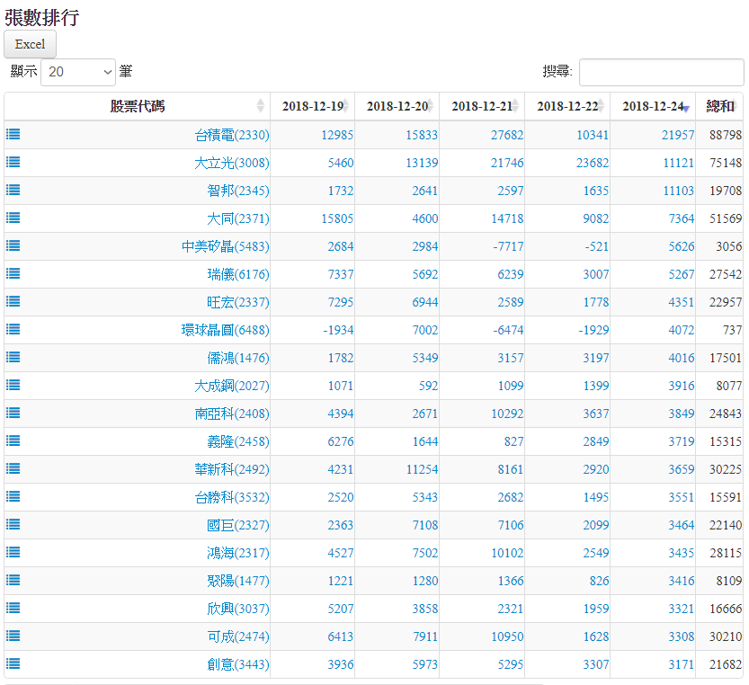The image size is (749, 685).
Task: Sort by the 2018-12-24 column header
Action: click(x=653, y=106)
